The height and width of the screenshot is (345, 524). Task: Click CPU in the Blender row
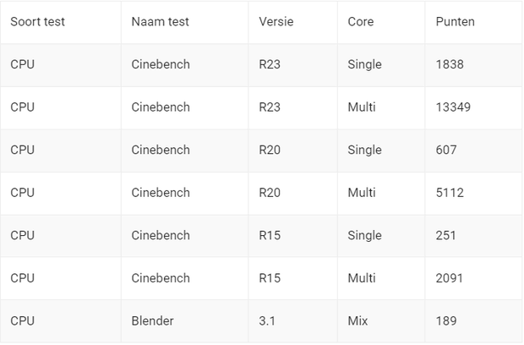point(23,320)
